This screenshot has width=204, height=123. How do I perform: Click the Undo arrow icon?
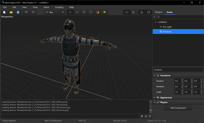(x=26, y=12)
